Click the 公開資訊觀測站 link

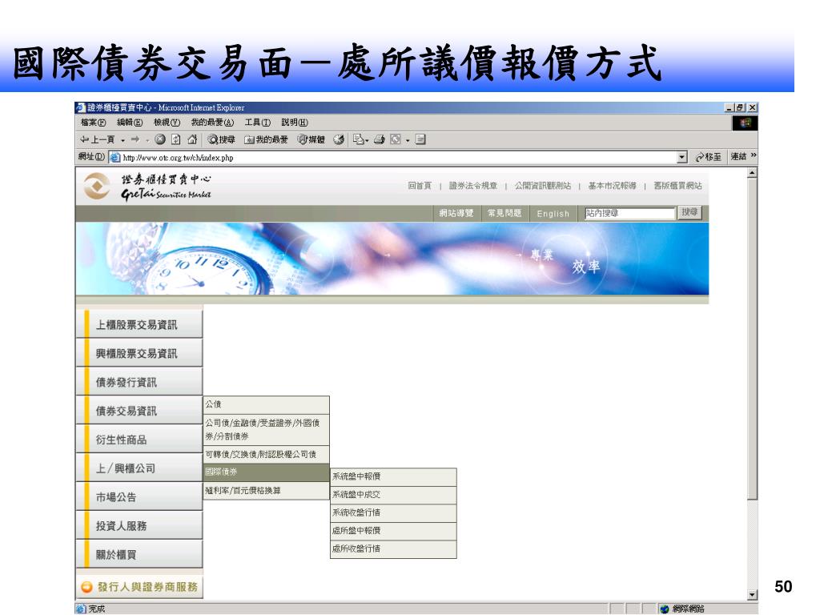[x=543, y=186]
